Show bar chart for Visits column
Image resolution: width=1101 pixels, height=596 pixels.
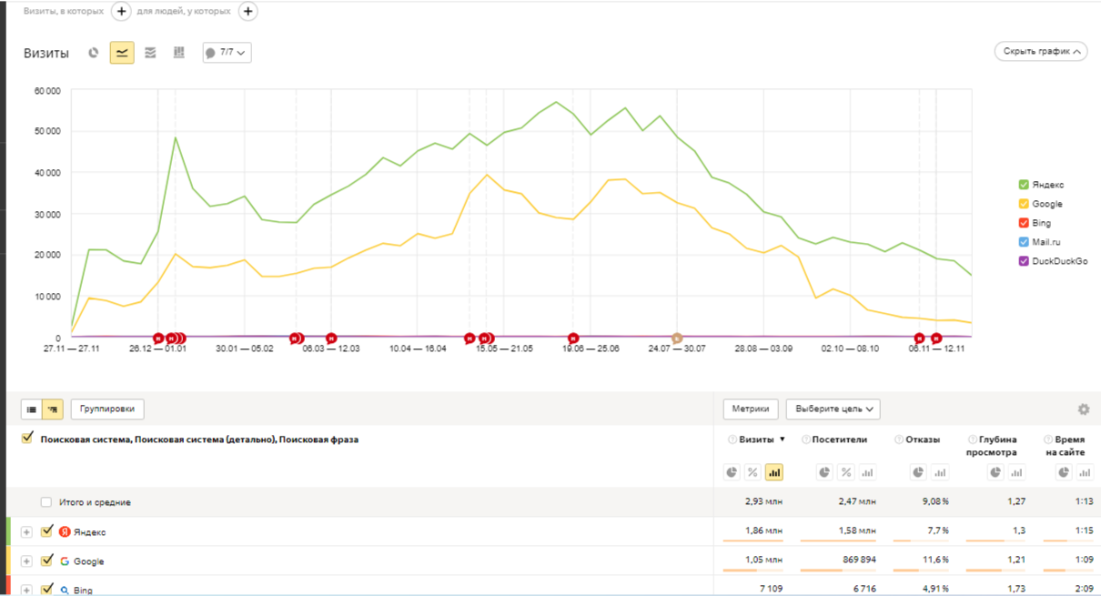(774, 472)
